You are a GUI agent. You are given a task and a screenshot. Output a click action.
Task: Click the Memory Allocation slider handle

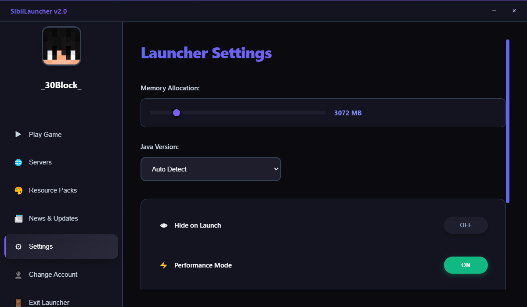tap(177, 113)
